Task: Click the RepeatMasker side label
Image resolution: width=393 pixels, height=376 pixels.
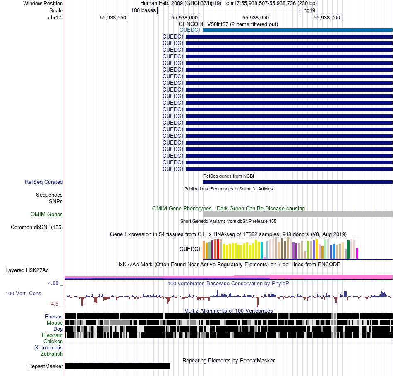Action: (46, 366)
